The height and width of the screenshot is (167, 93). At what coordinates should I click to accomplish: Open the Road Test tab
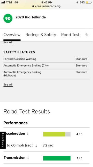click(70, 35)
